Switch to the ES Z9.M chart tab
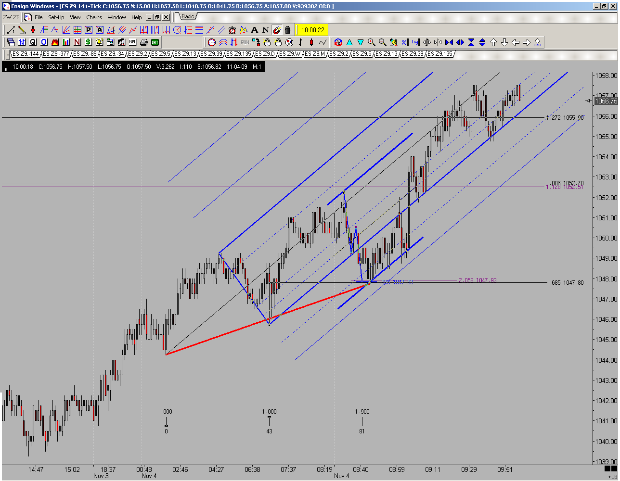The width and height of the screenshot is (620, 481). coord(316,54)
